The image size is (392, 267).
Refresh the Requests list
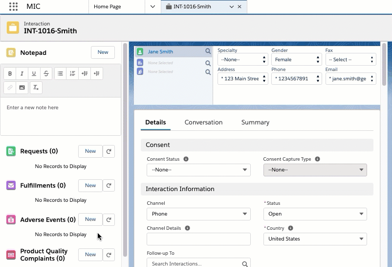(109, 151)
